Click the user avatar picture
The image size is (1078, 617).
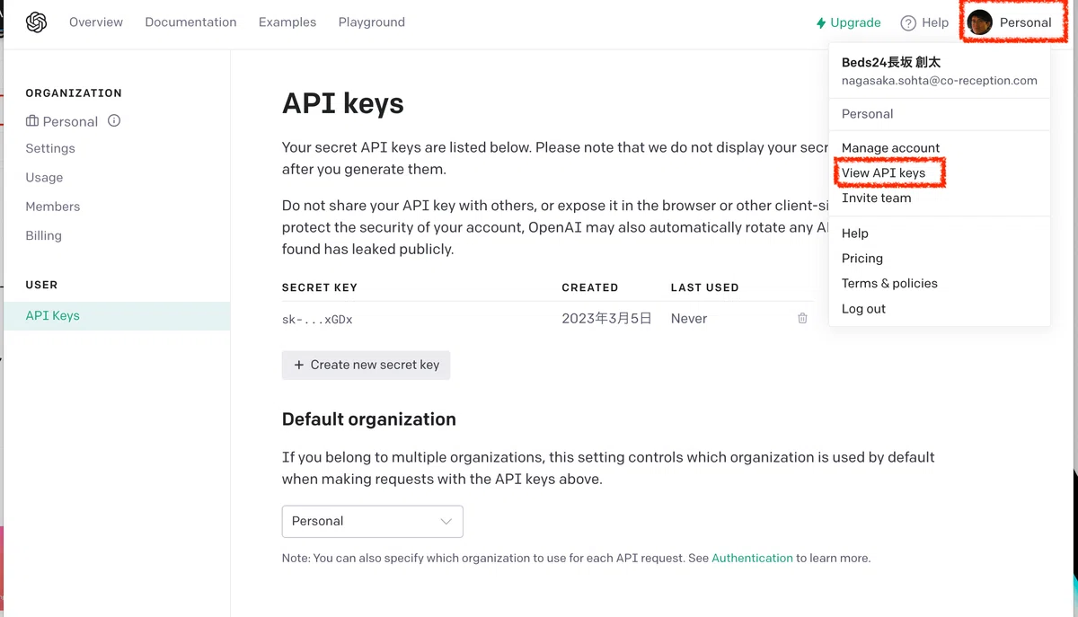coord(980,22)
